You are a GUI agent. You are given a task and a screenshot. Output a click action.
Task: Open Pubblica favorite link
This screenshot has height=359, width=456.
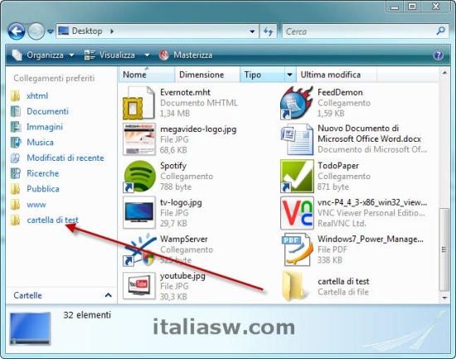[x=43, y=189]
